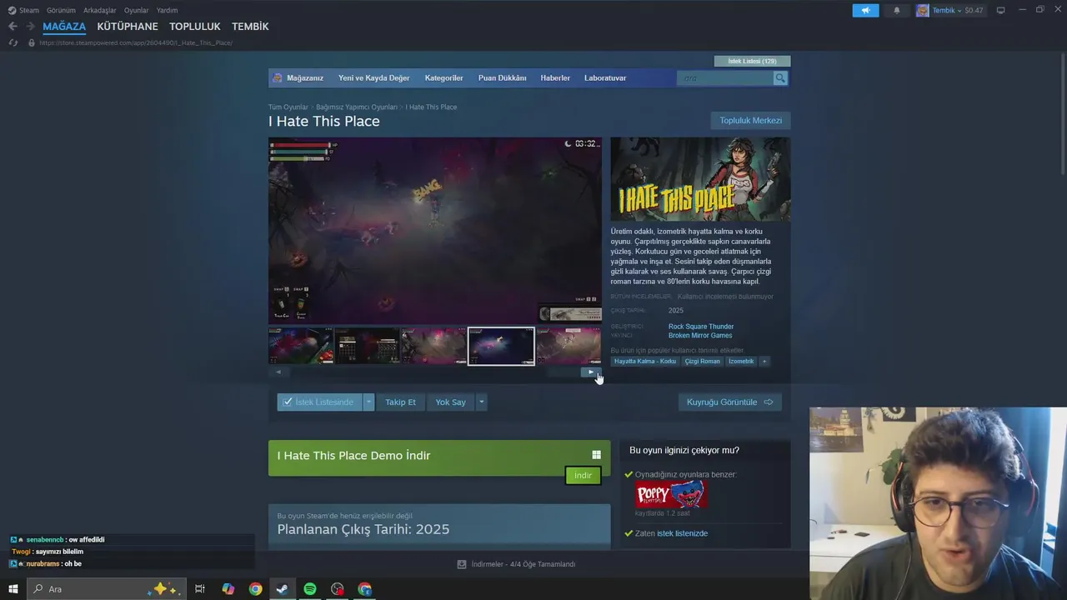
Task: Expand the wishlist button dropdown arrow
Action: click(x=369, y=402)
